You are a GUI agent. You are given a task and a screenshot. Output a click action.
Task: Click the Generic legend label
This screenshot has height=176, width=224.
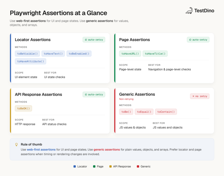pos(146,166)
